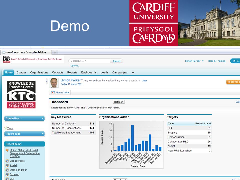The width and height of the screenshot is (240, 180).
Task: Clear the chatter status message
Action: (x=144, y=81)
